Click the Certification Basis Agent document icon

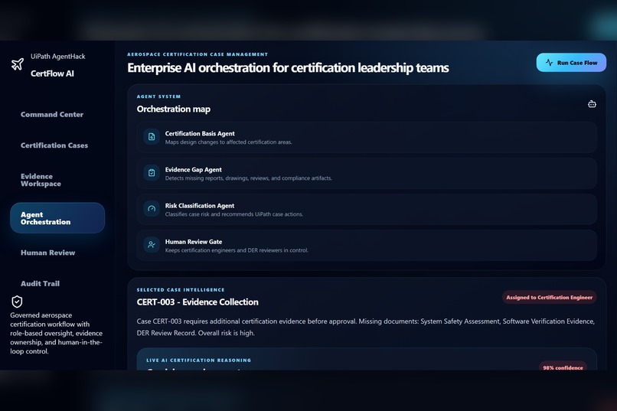pos(152,137)
